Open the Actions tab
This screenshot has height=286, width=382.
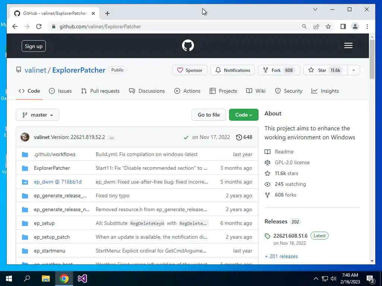[x=187, y=91]
